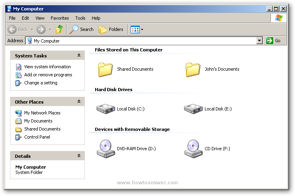295x196 pixels.
Task: Click the DVD-RAM Drive (D:) label
Action: 136,149
